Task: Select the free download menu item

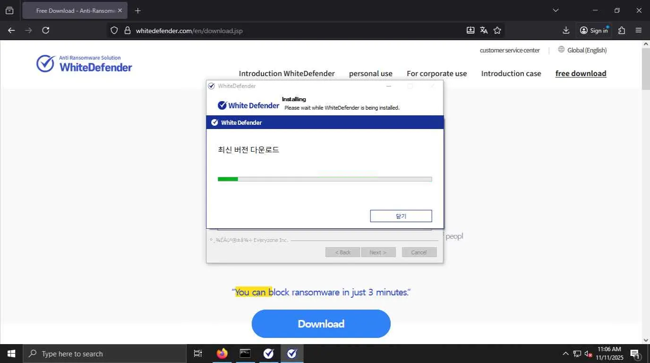Action: (x=581, y=73)
